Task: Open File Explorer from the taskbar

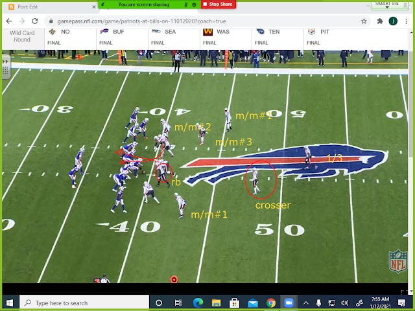Action: [x=216, y=303]
